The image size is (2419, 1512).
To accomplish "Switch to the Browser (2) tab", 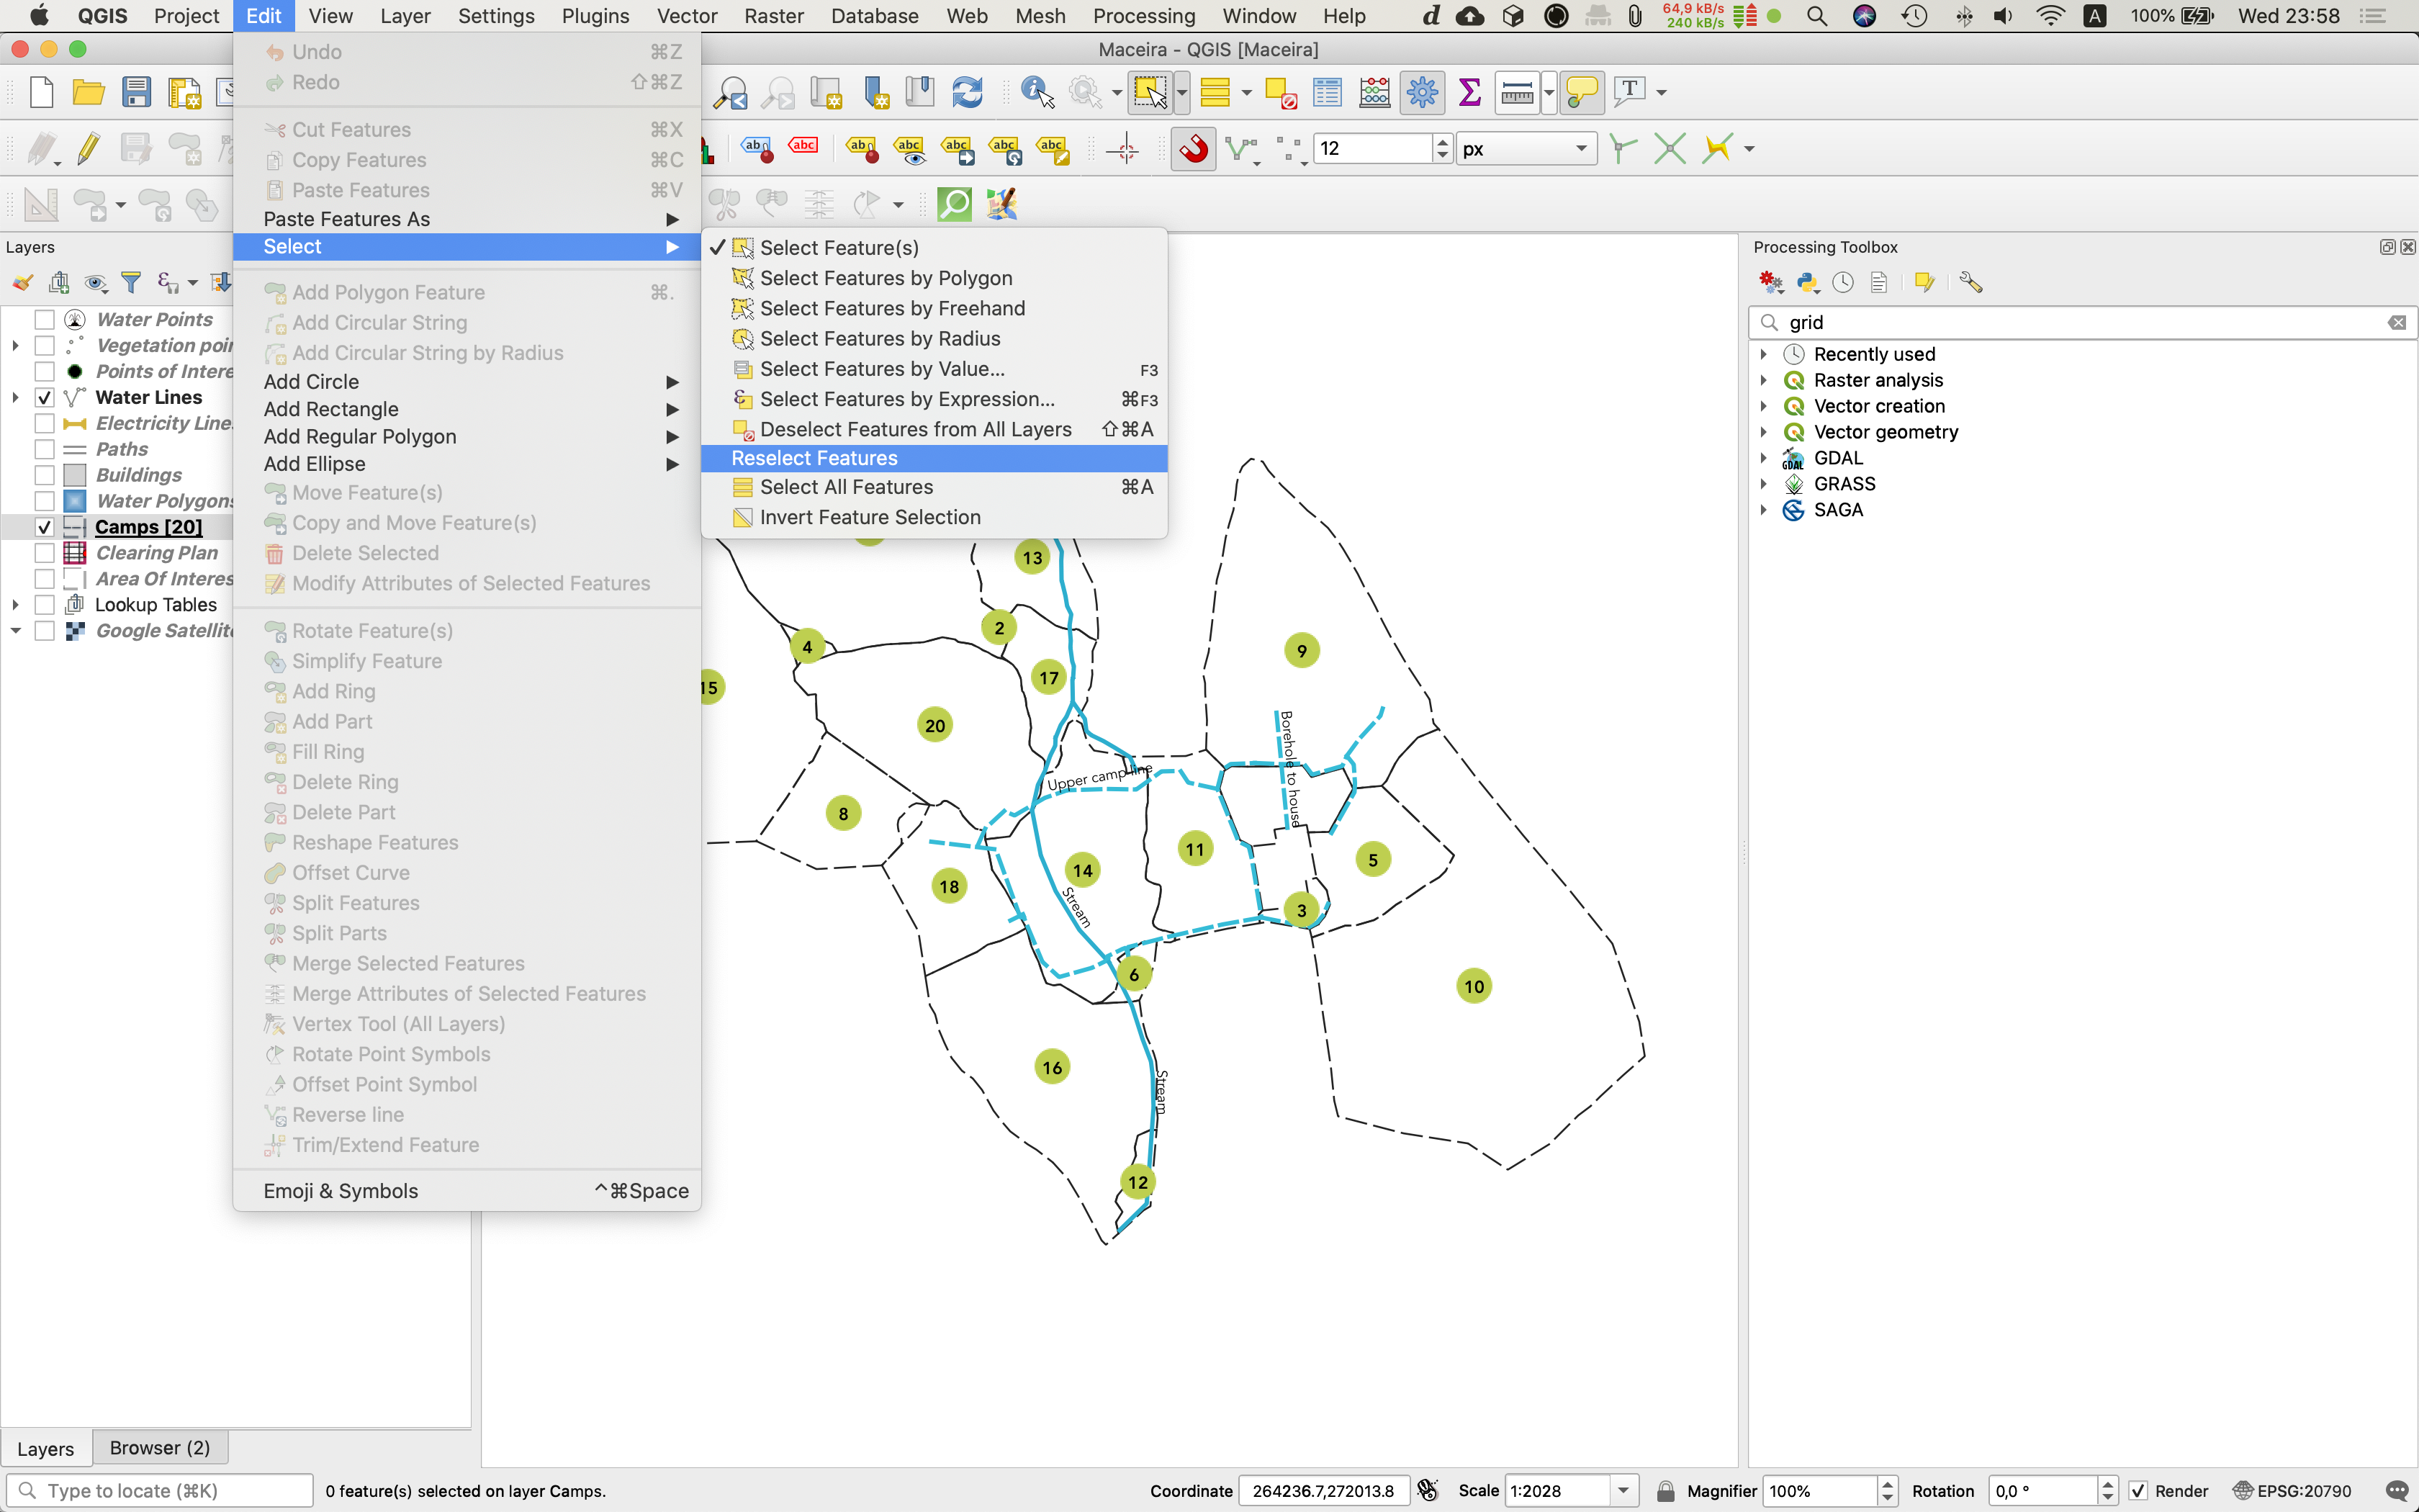I will pyautogui.click(x=160, y=1447).
